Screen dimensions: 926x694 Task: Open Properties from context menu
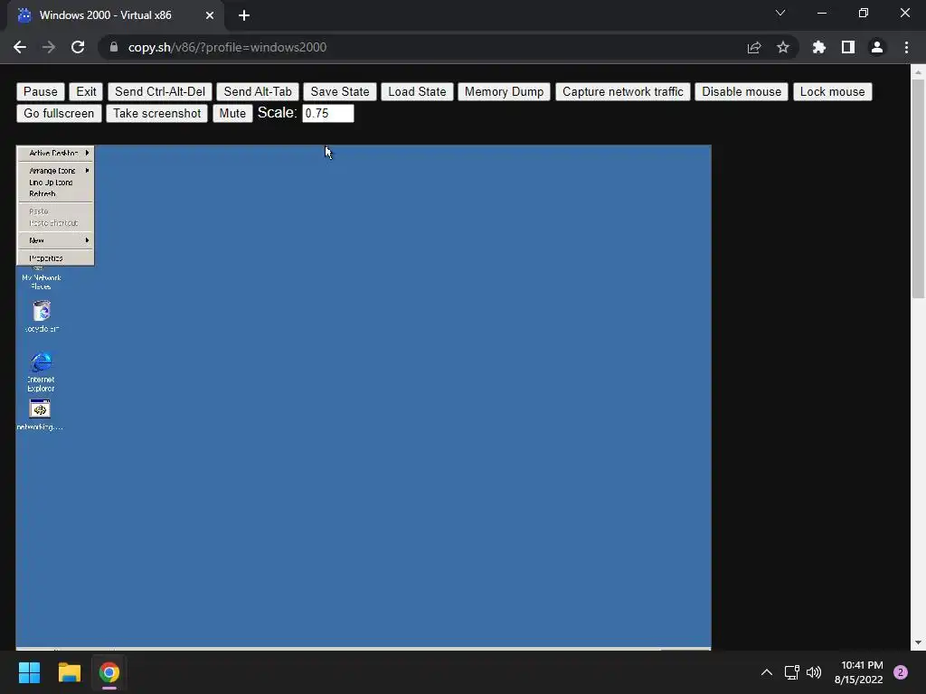pos(55,258)
